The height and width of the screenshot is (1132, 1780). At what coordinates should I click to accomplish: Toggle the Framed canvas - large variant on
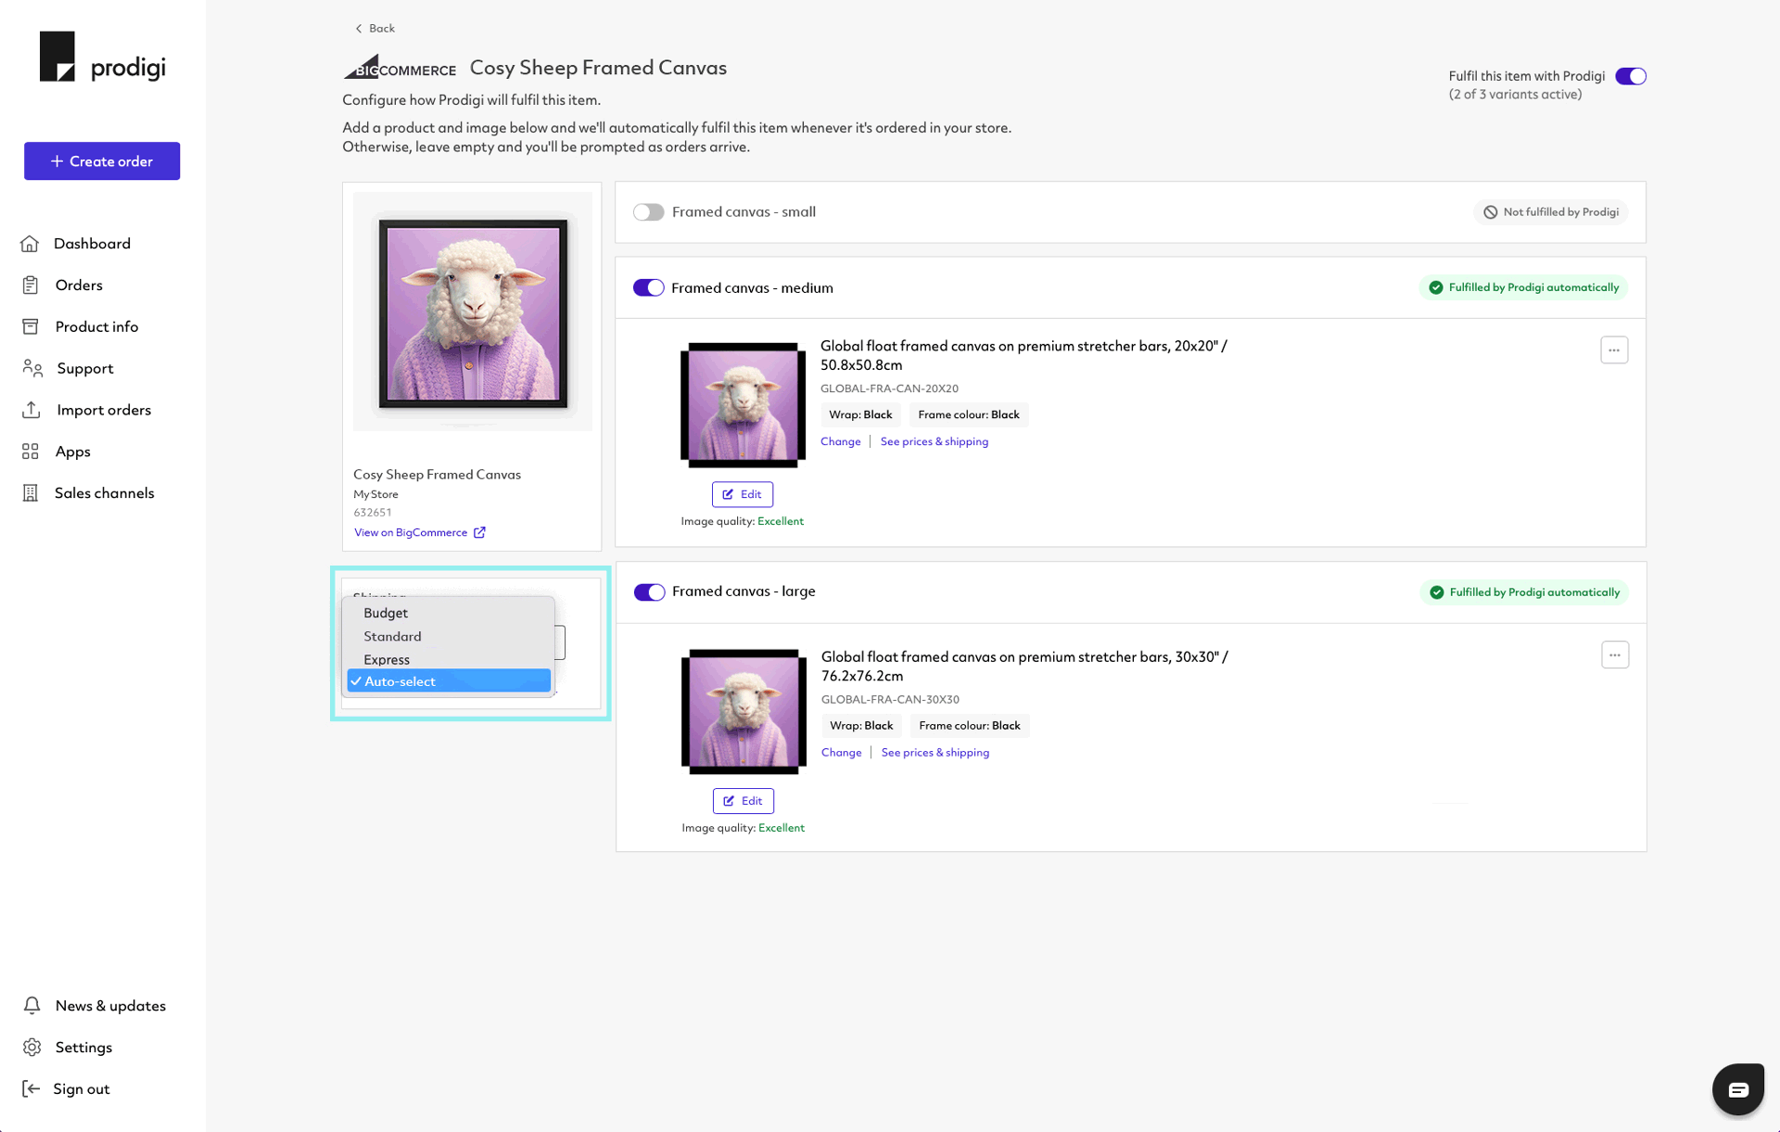[649, 592]
